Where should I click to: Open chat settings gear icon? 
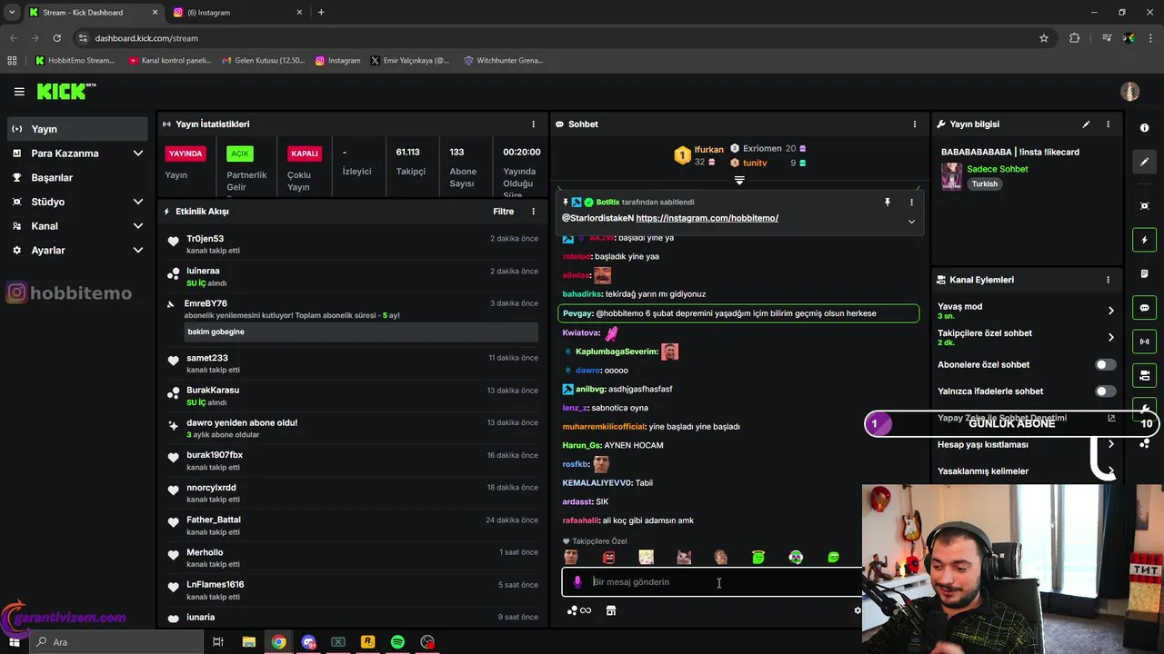click(857, 610)
